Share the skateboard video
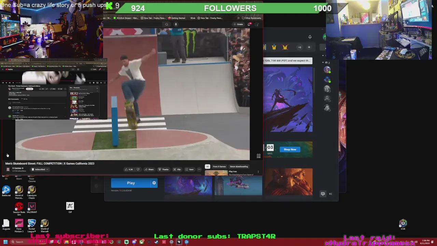This screenshot has height=246, width=437. click(x=149, y=169)
